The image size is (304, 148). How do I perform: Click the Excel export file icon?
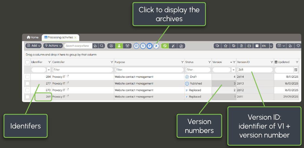point(241,46)
